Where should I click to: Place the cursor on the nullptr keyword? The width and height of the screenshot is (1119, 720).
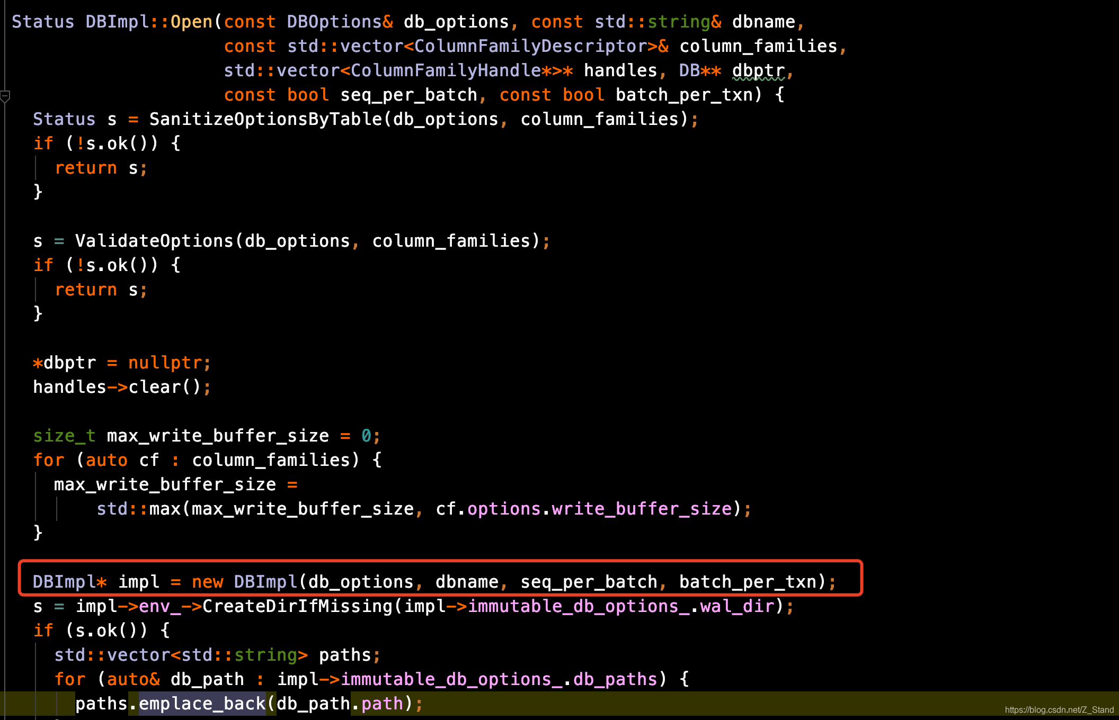coord(165,363)
